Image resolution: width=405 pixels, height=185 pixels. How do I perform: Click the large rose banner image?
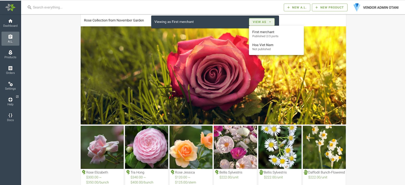click(x=213, y=75)
